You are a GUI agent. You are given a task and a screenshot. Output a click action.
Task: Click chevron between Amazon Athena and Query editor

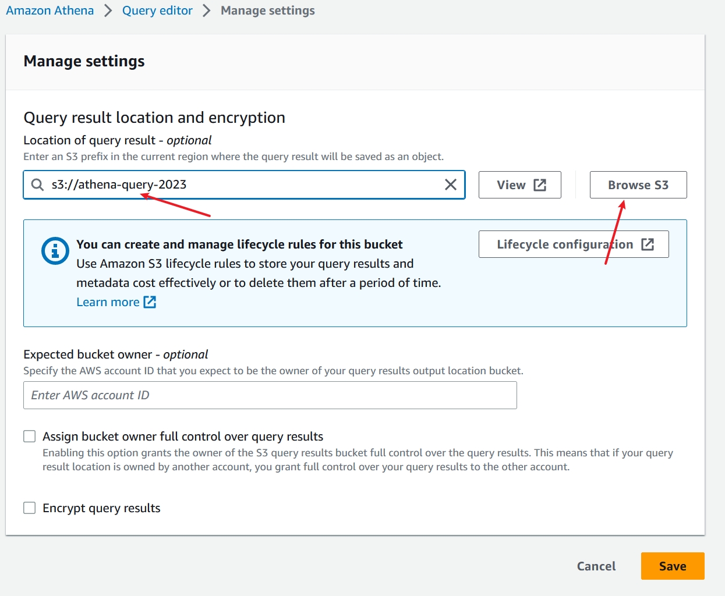[108, 10]
